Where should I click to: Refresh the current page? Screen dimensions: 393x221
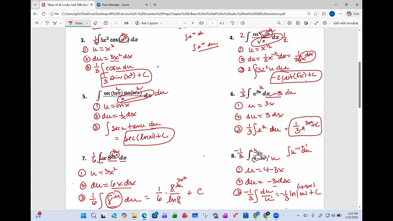pos(44,14)
